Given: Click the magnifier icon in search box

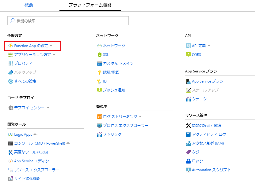Looking at the screenshot, I should point(12,20).
